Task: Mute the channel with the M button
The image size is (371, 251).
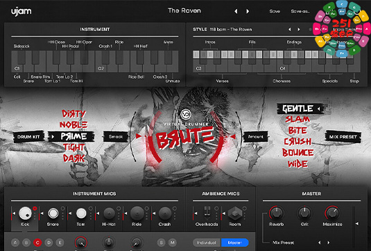Action: [173, 243]
